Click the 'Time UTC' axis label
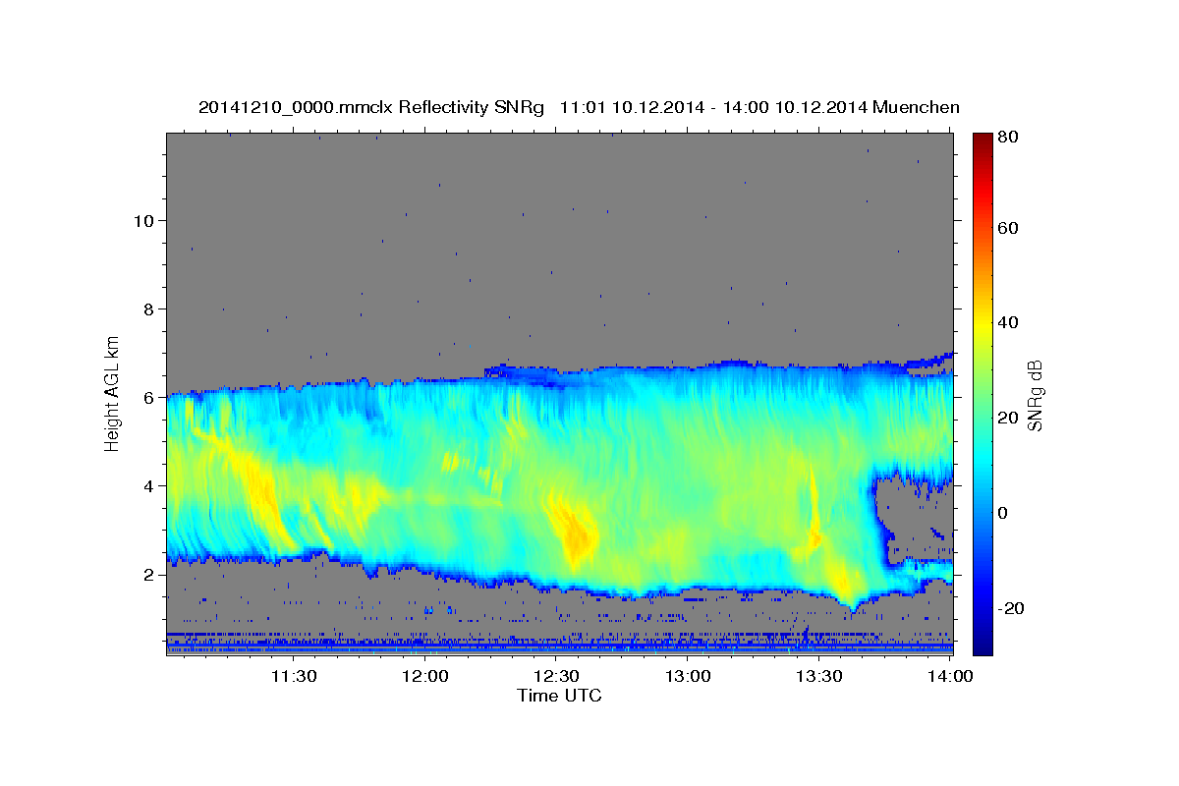1179x786 pixels. 559,696
